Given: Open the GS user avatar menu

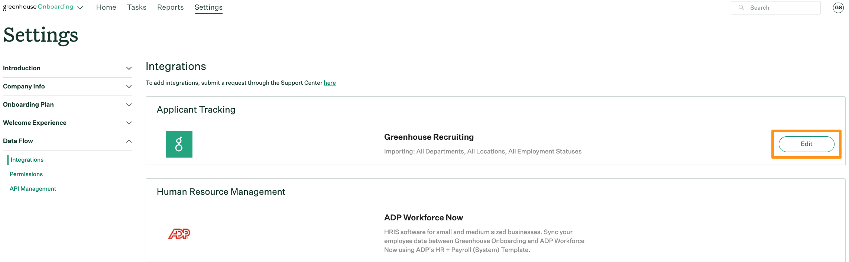Looking at the screenshot, I should pyautogui.click(x=838, y=8).
